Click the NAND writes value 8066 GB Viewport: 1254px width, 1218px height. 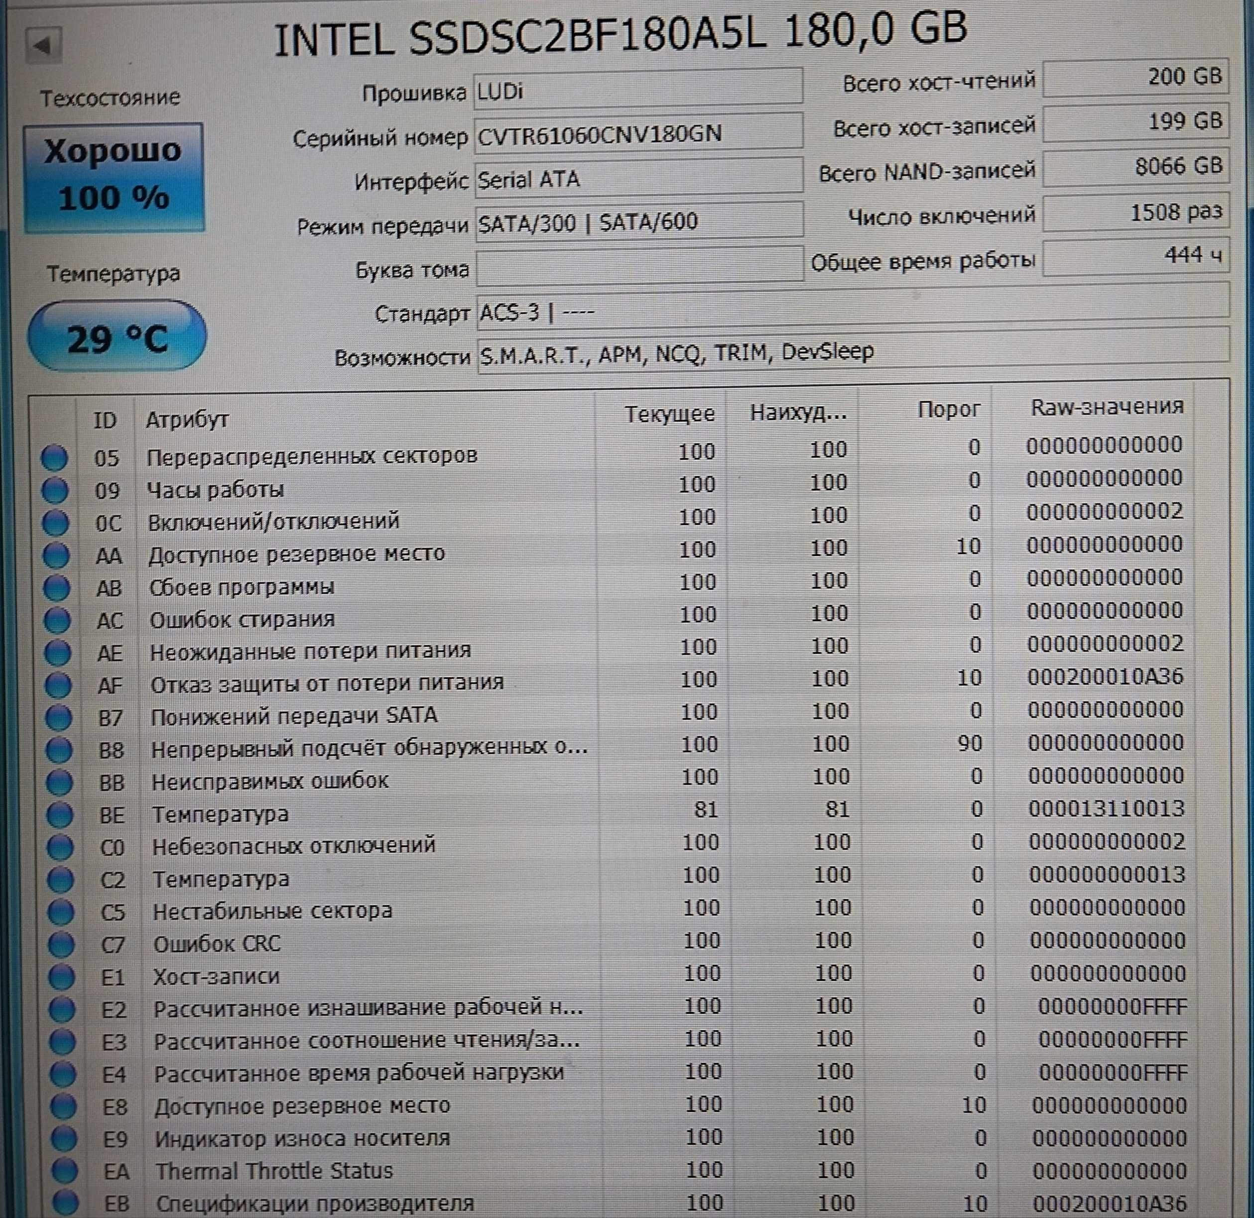[1136, 168]
